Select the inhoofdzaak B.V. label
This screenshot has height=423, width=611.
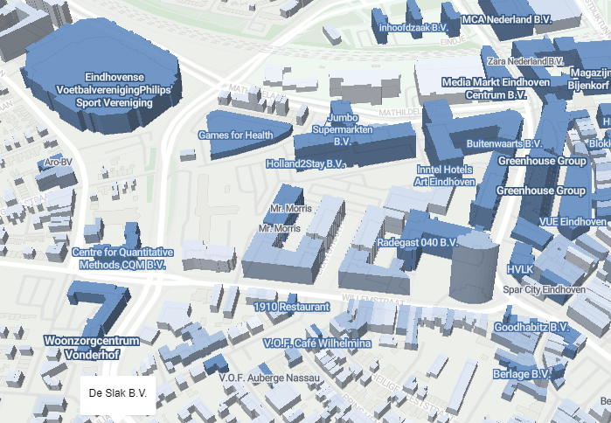[413, 28]
